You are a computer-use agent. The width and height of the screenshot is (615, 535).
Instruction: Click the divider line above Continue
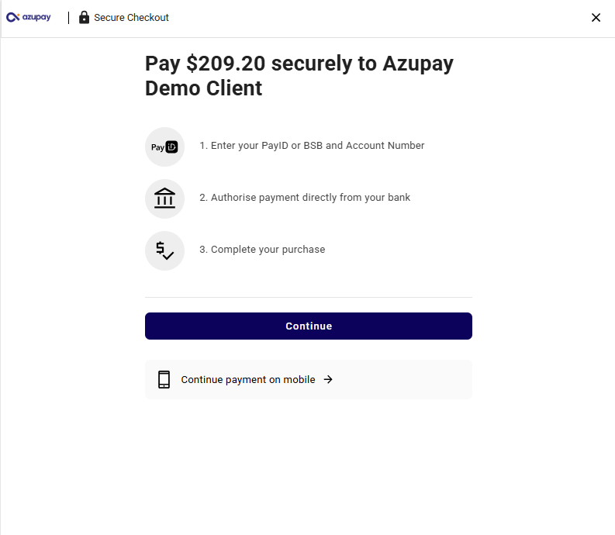(x=309, y=297)
